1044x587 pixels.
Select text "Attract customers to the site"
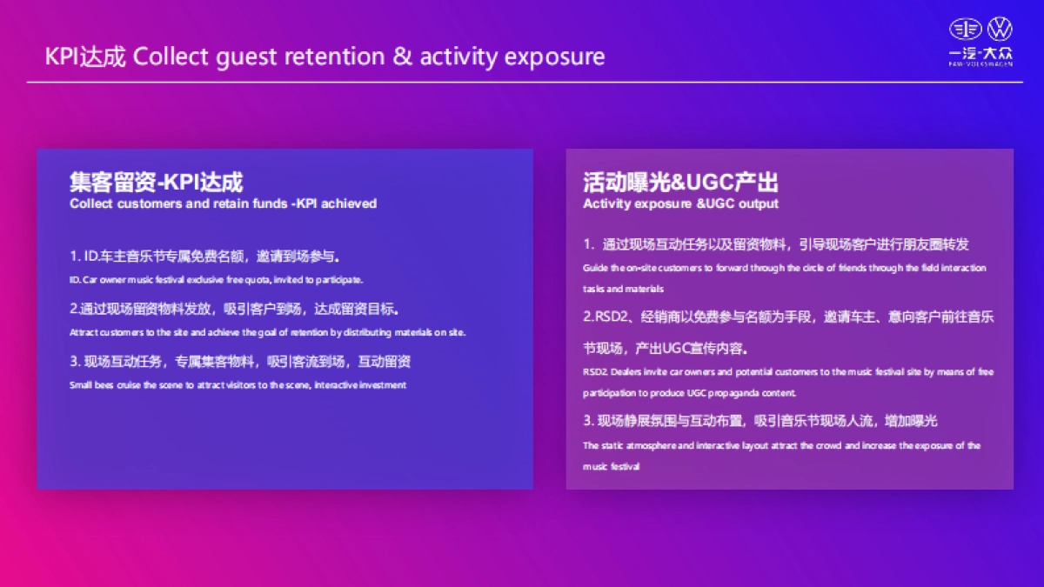click(267, 332)
